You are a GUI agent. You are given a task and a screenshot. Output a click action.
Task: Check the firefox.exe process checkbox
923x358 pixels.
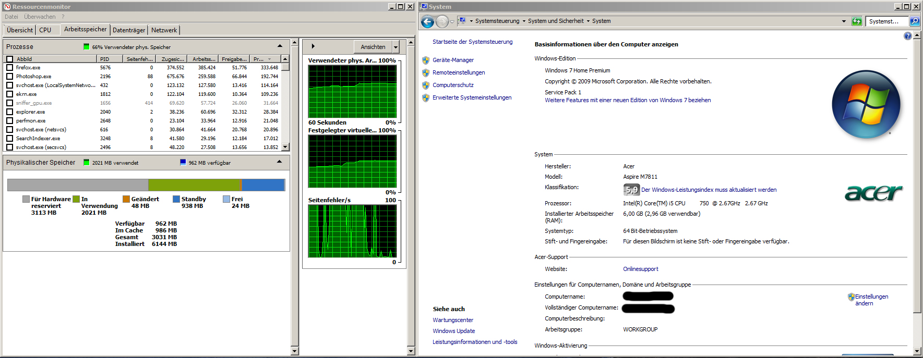coord(9,68)
